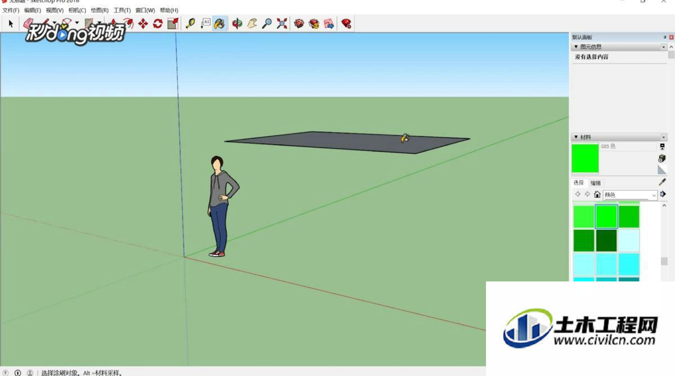
Task: Switch to the 选择 tab
Action: click(579, 182)
